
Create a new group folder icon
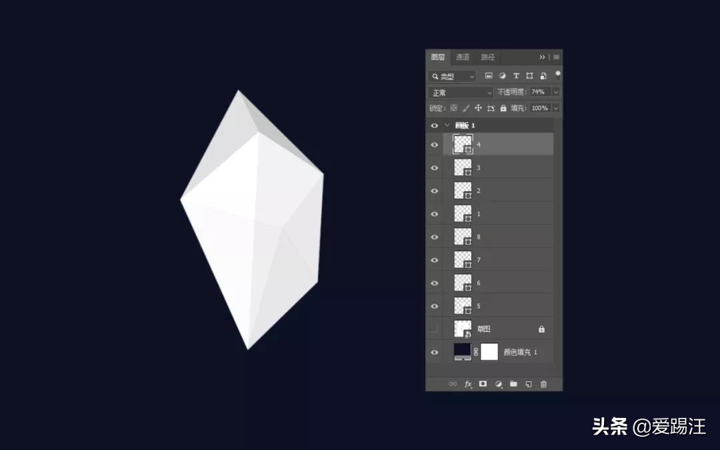513,383
